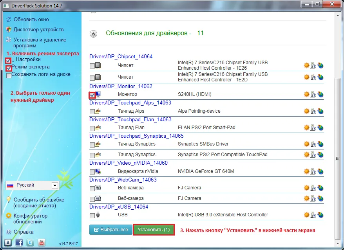Open Диспетчер устройств from the sidebar
The height and width of the screenshot is (250, 344).
tap(39, 29)
